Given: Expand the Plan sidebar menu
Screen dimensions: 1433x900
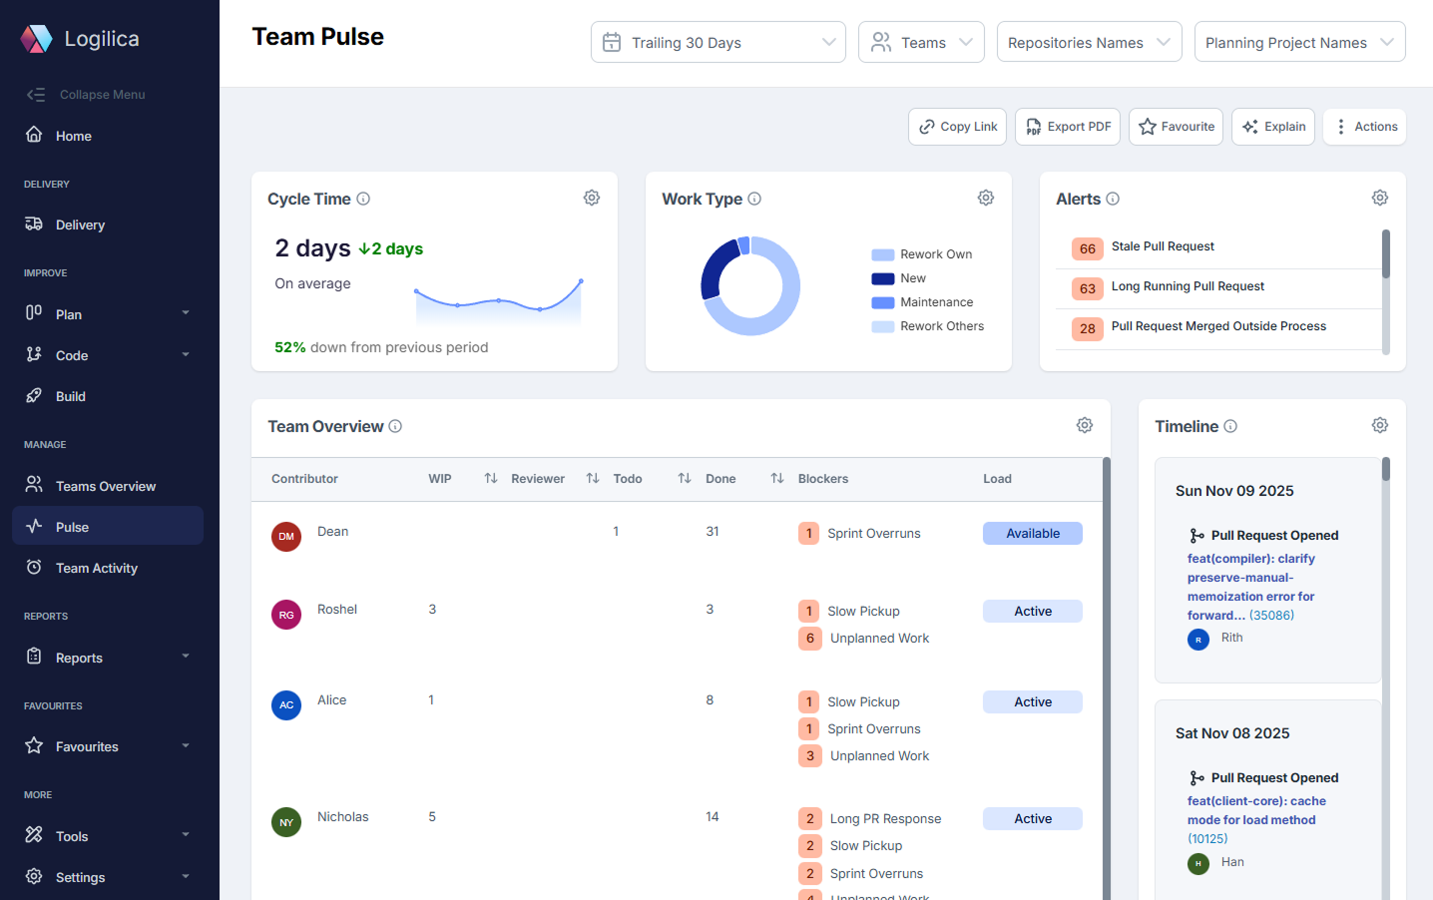Looking at the screenshot, I should (108, 314).
